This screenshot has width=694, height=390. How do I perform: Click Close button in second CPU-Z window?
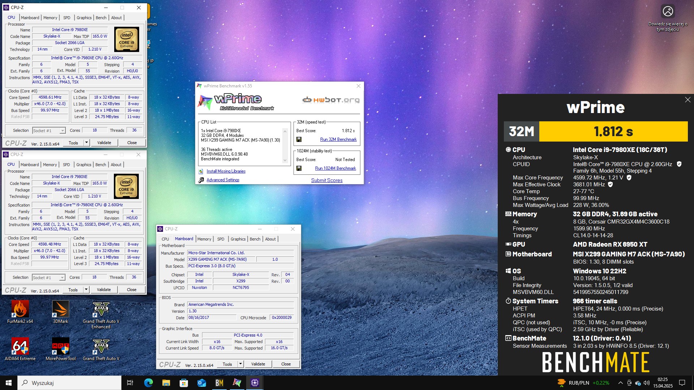pyautogui.click(x=132, y=290)
